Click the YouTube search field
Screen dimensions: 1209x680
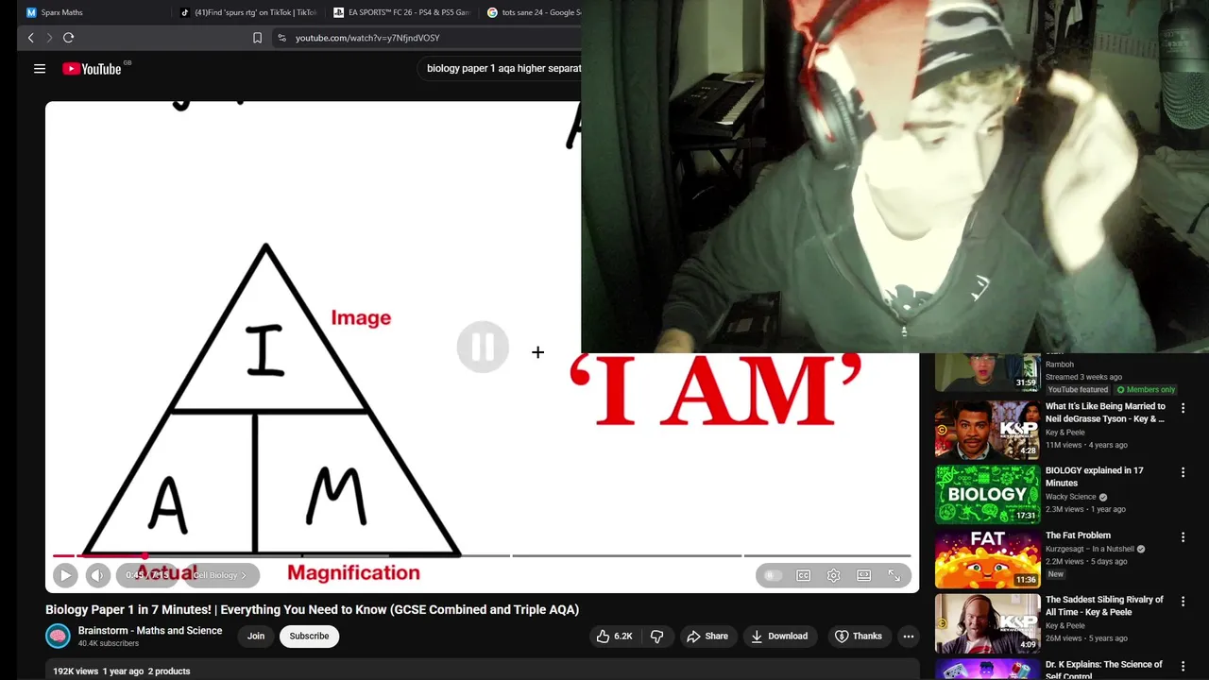pos(501,68)
